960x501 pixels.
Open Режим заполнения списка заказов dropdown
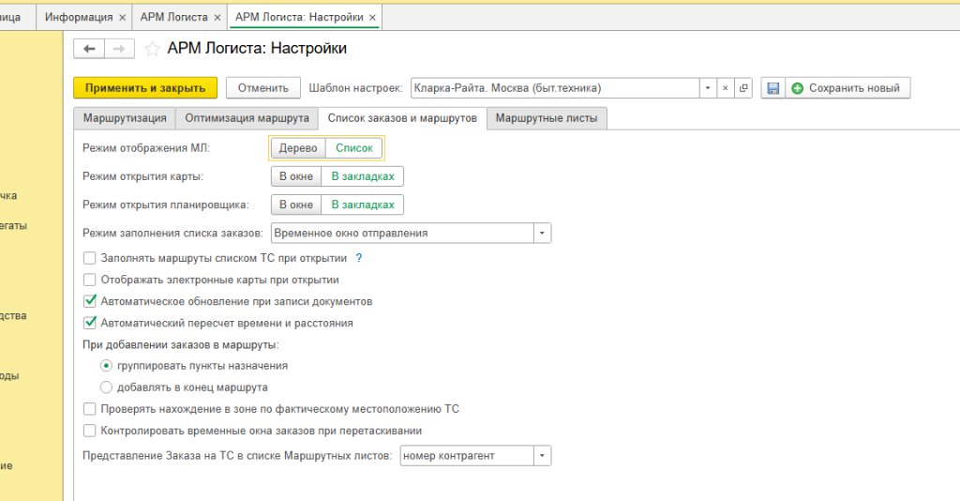pos(542,233)
